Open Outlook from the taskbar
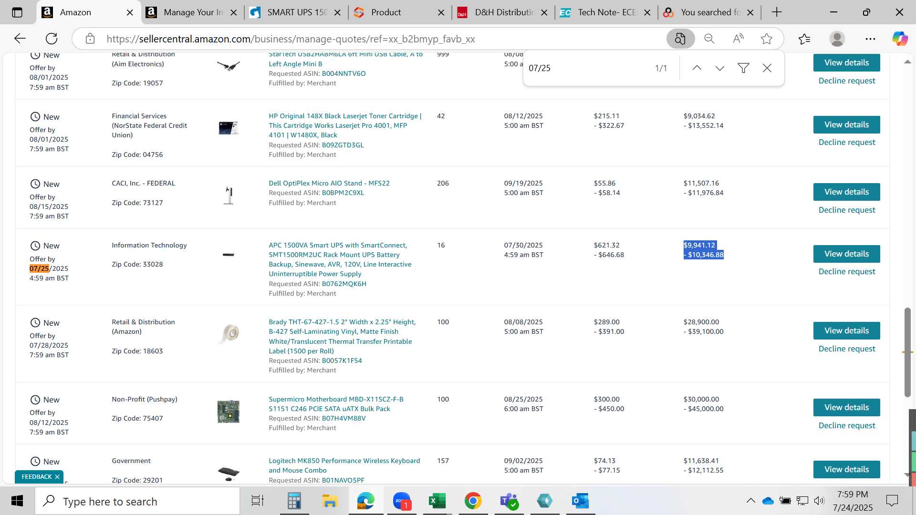This screenshot has height=515, width=916. [x=581, y=501]
